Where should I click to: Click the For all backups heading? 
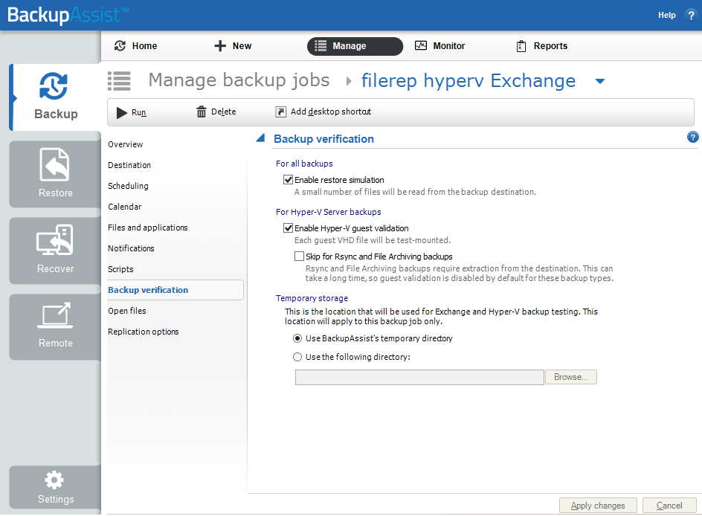[x=304, y=164]
